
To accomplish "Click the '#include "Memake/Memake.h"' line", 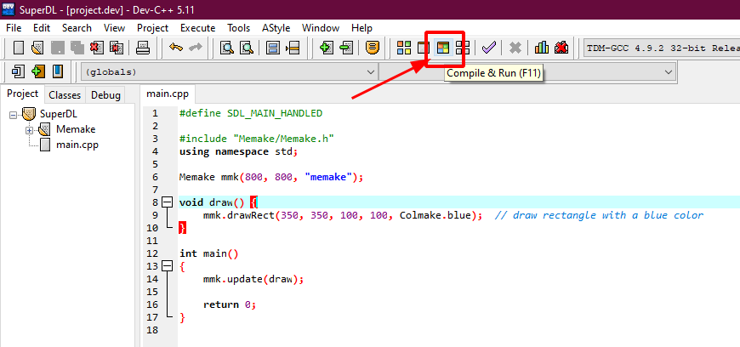I will pyautogui.click(x=257, y=139).
